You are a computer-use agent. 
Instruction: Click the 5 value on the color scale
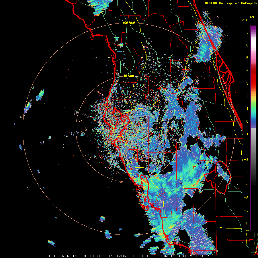pos(247,58)
